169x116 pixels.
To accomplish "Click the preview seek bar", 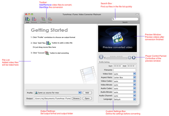I will [x=117, y=58].
